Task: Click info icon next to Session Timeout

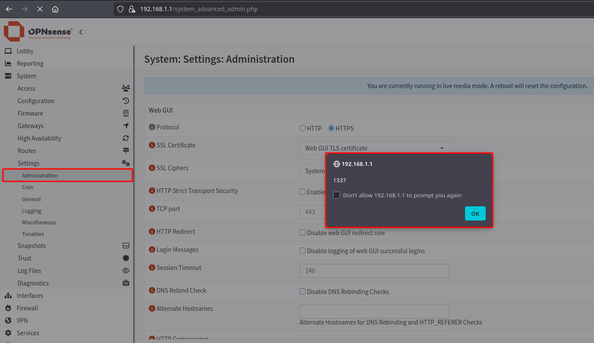Action: tap(152, 268)
